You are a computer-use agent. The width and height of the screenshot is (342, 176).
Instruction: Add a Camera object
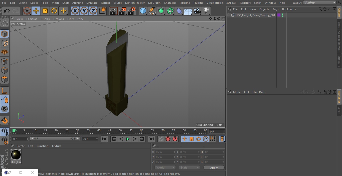point(197,11)
